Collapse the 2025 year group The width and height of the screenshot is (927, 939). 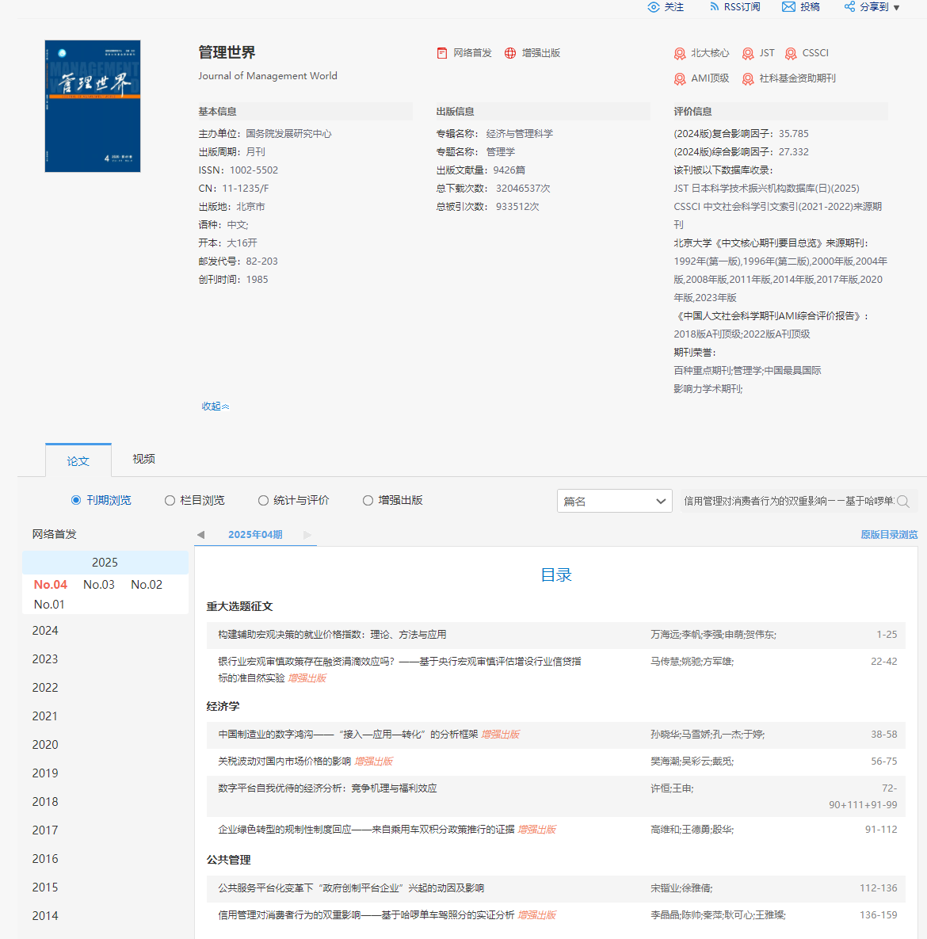pos(105,563)
